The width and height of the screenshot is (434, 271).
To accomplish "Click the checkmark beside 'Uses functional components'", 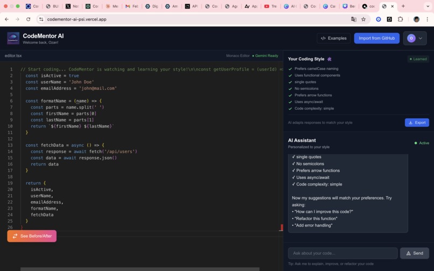I will point(290,75).
